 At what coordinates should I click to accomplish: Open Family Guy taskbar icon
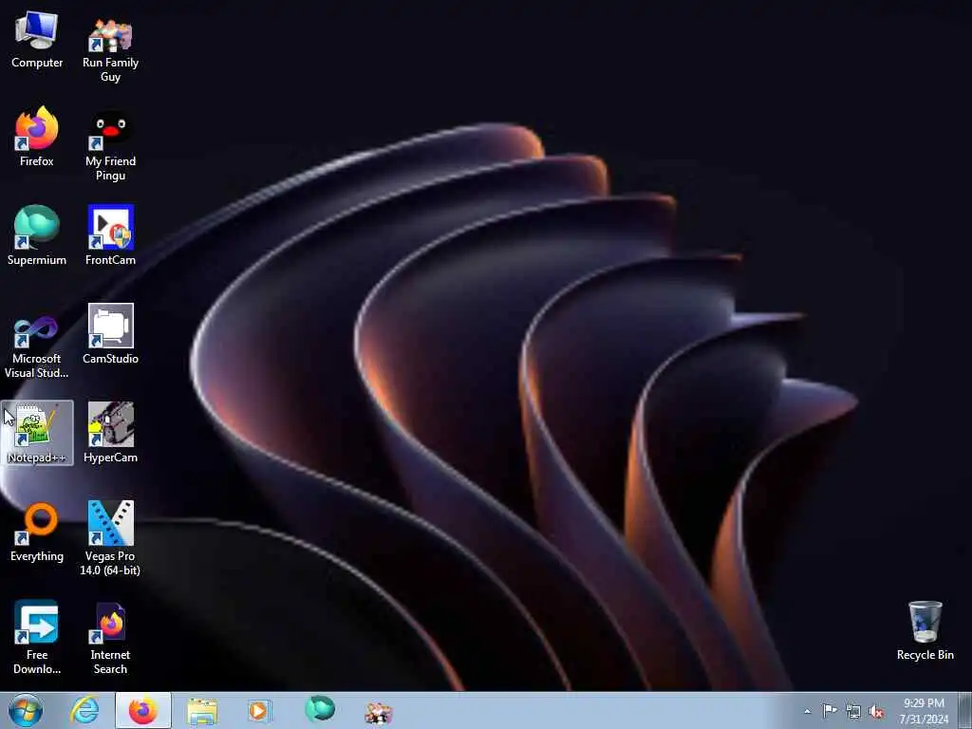[378, 713]
